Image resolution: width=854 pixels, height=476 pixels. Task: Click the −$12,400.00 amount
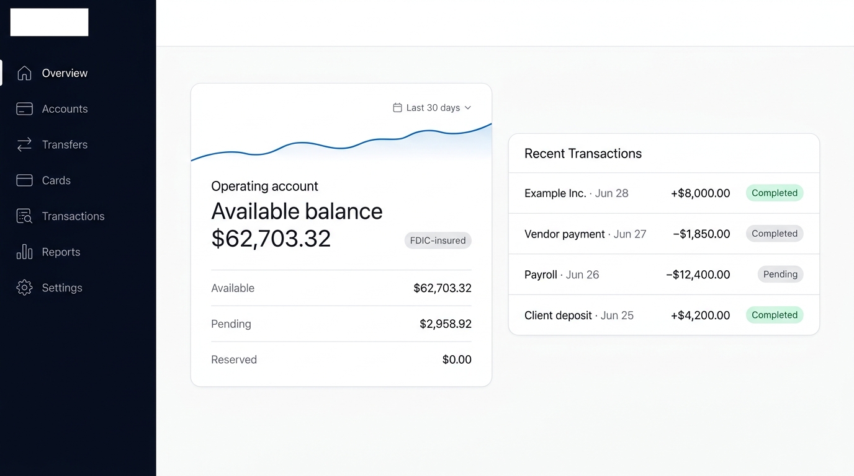point(698,275)
